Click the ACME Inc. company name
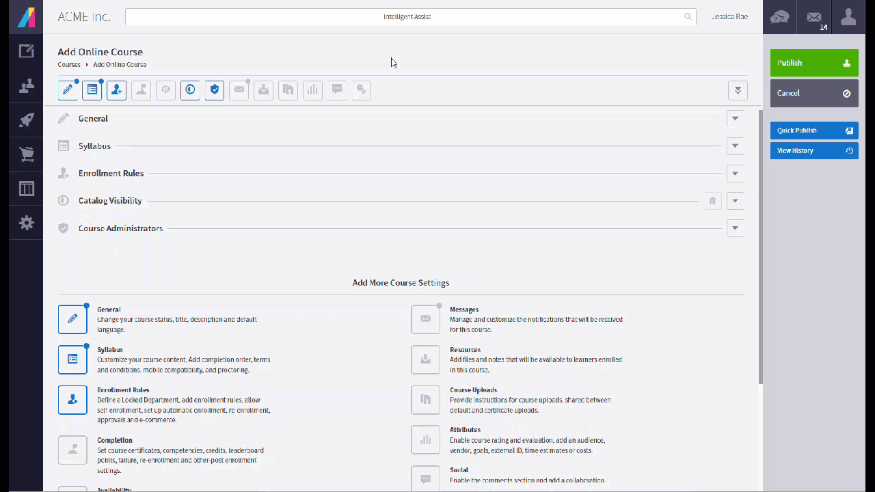 [84, 17]
